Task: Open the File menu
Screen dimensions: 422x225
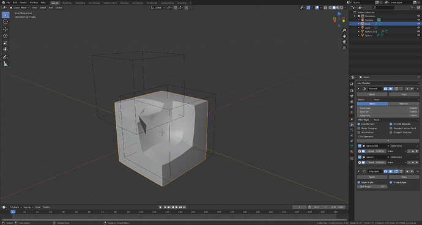Action: (x=9, y=2)
